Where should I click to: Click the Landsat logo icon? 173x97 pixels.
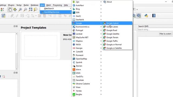click(x=74, y=34)
